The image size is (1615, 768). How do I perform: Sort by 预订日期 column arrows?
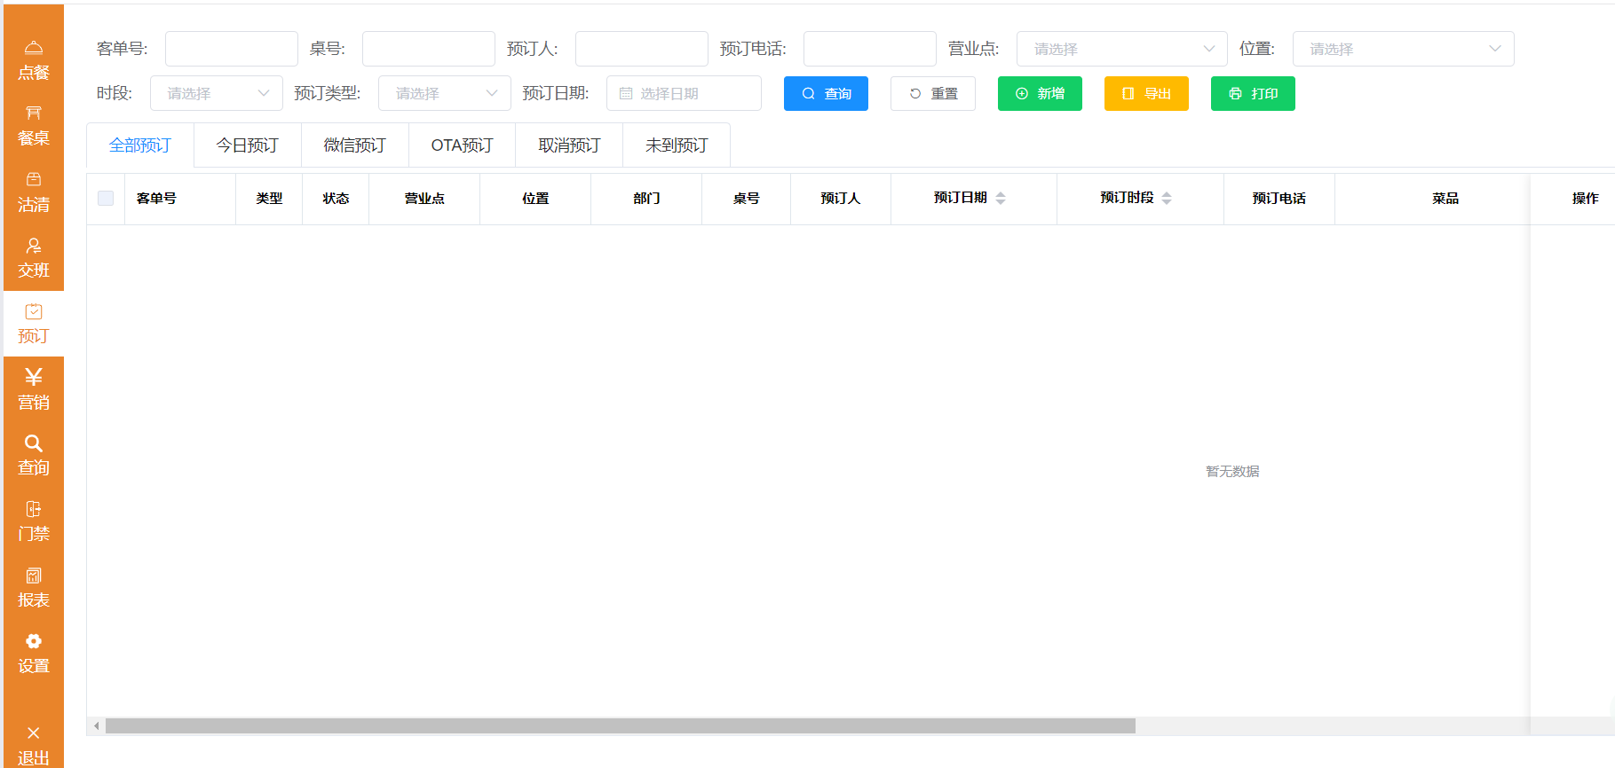(1001, 198)
